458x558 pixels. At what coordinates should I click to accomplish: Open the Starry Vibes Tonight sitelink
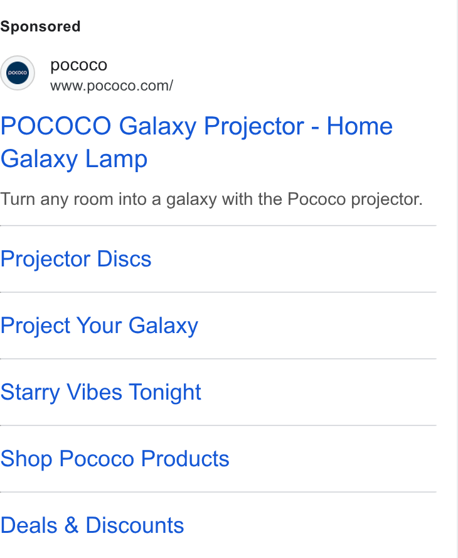click(x=100, y=392)
